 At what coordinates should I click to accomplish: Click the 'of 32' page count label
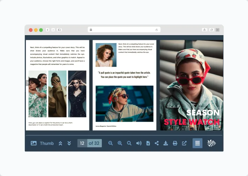pos(94,143)
